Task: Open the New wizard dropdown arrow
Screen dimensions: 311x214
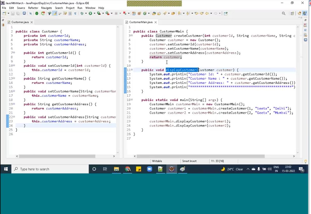Action: tap(9, 13)
